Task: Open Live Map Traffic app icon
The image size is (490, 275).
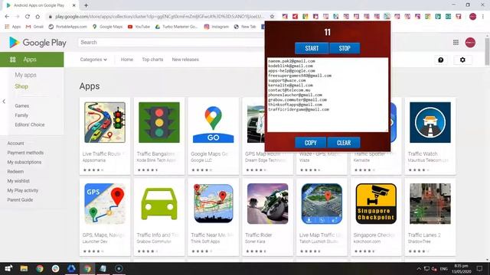Action: [x=322, y=204]
